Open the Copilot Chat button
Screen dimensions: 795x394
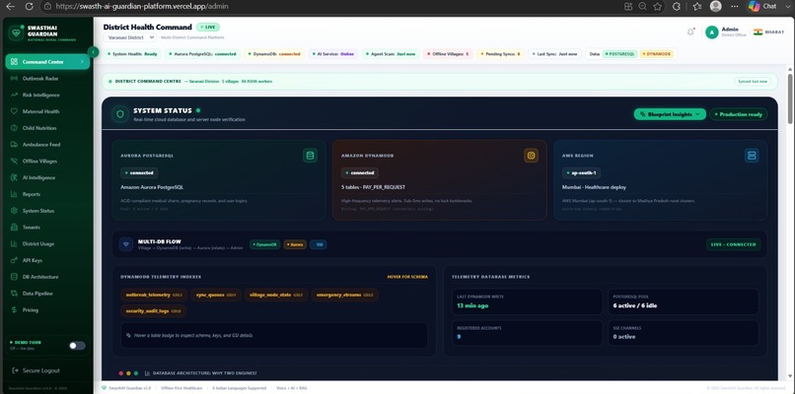pyautogui.click(x=763, y=6)
